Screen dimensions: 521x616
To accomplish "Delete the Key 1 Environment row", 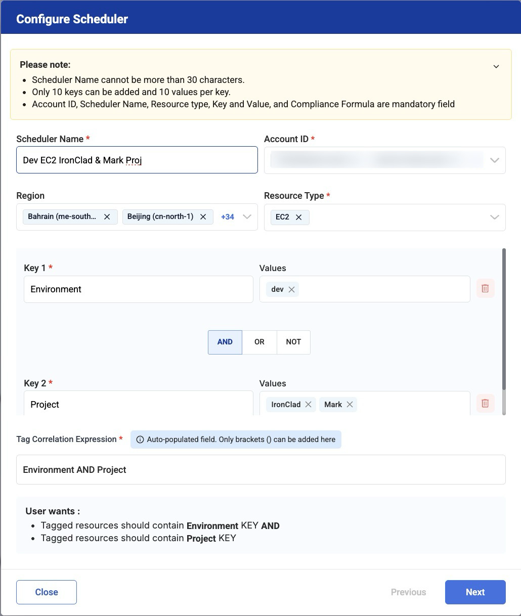I will [485, 288].
